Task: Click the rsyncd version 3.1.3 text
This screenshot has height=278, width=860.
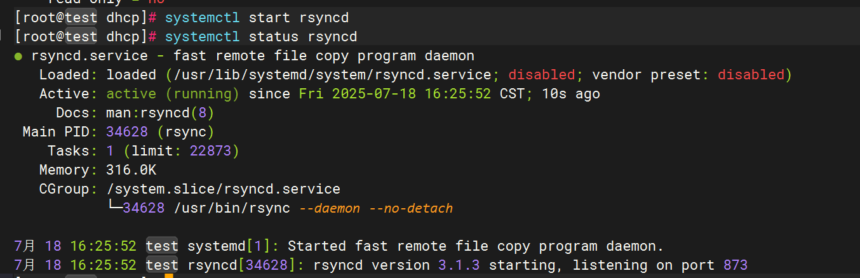Action: 398,265
